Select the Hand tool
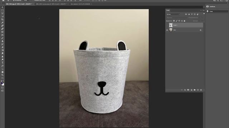Screen dimensions: 229x128 click(3, 72)
